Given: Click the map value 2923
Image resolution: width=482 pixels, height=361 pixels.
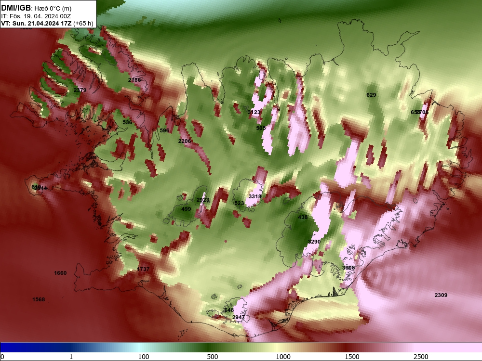Looking at the screenshot, I should pyautogui.click(x=203, y=200).
